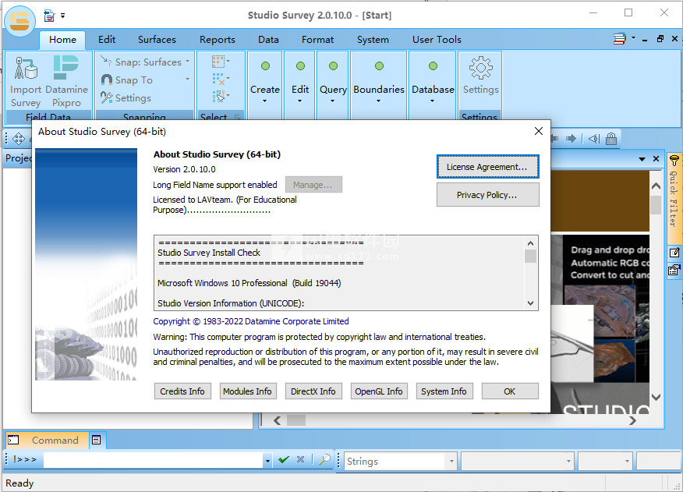683x492 pixels.
Task: Open the Reports ribbon tab
Action: point(218,40)
